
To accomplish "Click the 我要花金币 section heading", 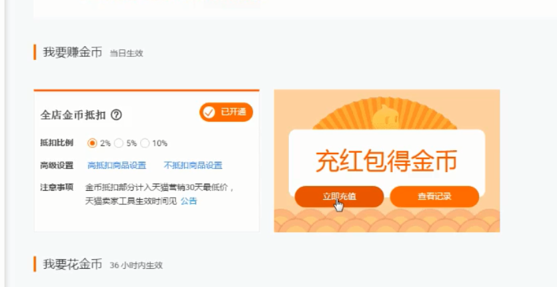I will click(x=73, y=264).
